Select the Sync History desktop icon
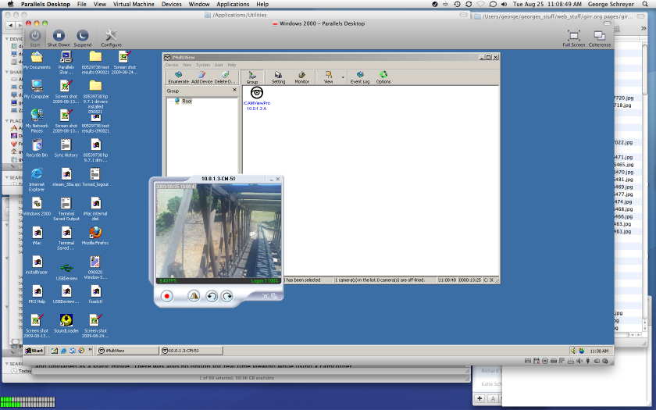The image size is (656, 410). click(x=66, y=148)
